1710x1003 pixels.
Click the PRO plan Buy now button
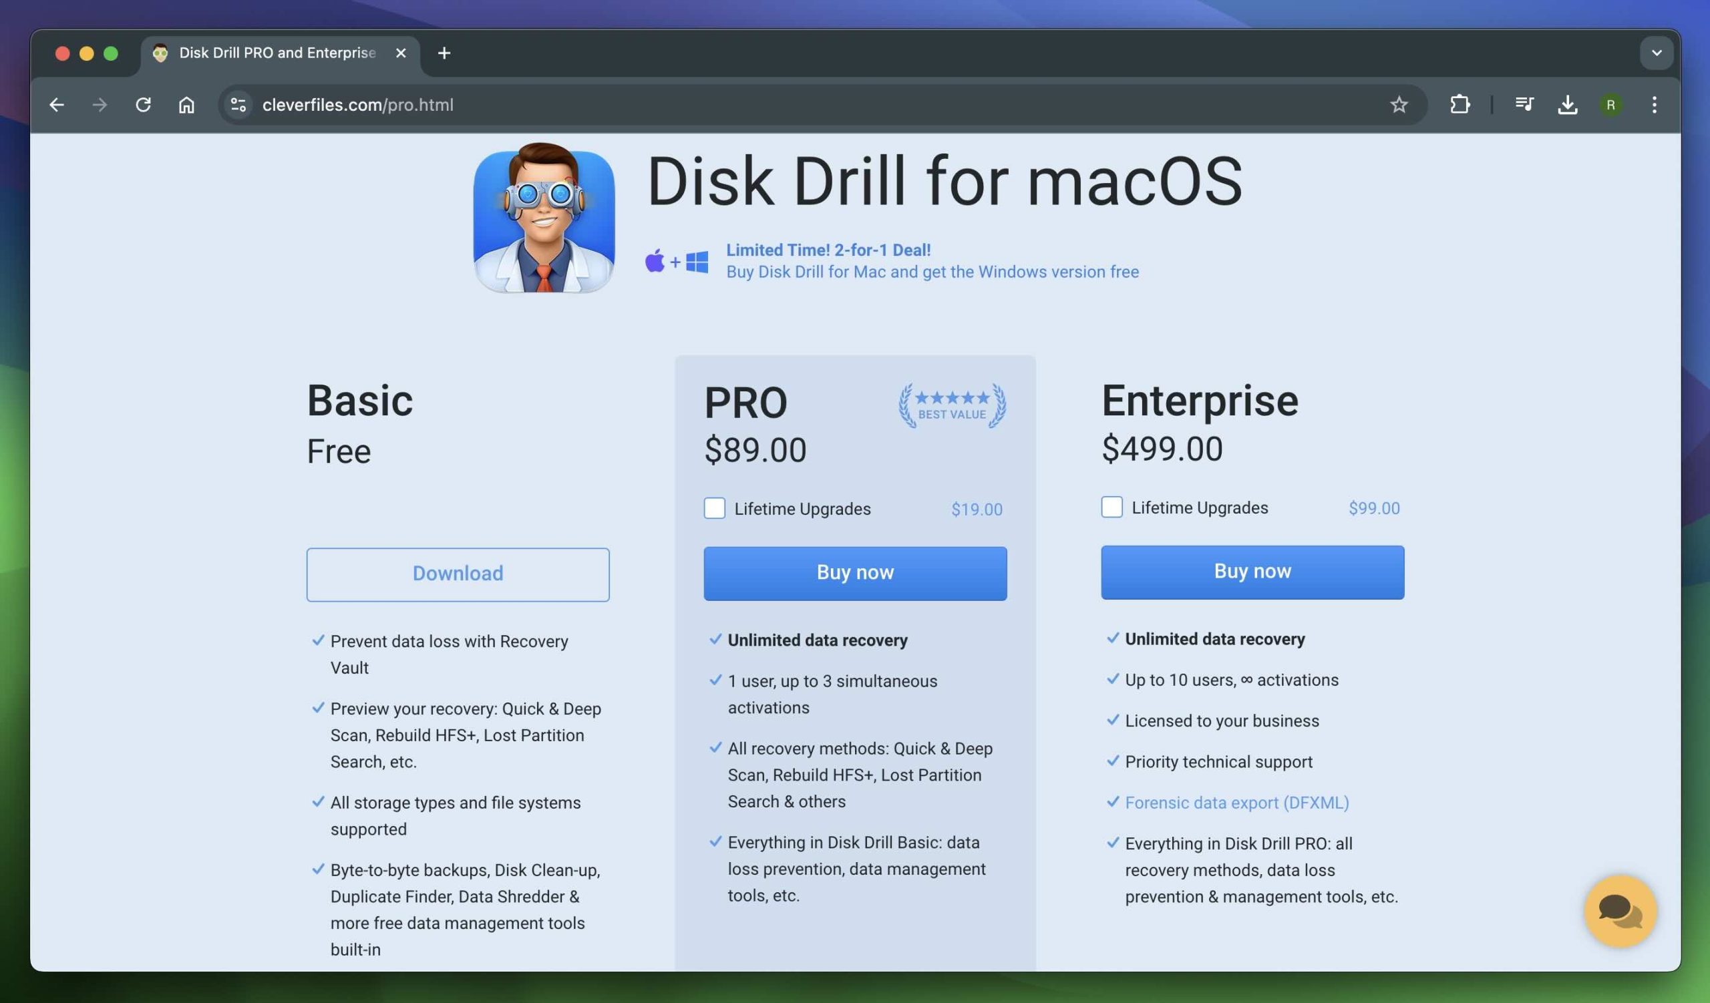(x=855, y=573)
